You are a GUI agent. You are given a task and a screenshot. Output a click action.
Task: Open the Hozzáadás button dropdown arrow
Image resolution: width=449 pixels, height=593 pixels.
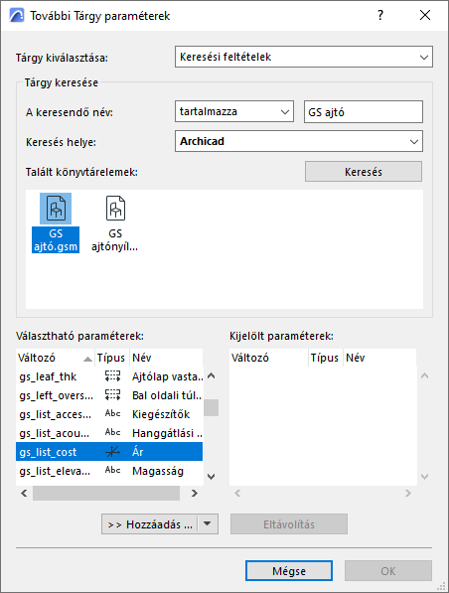click(x=208, y=524)
